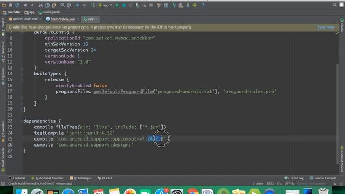Image resolution: width=345 pixels, height=194 pixels.
Task: Open the Terminal tool window
Action: (x=17, y=178)
